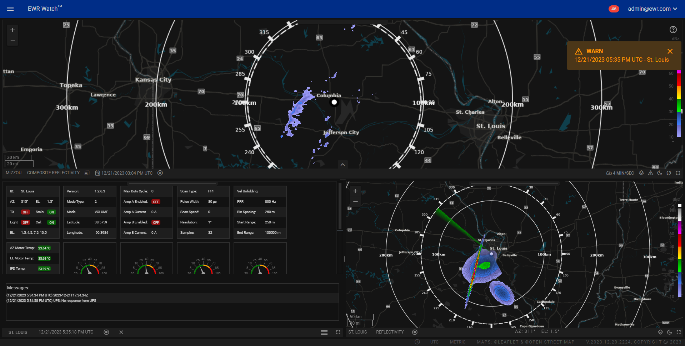Click the EWR Watch app title
This screenshot has width=685, height=346.
click(45, 8)
